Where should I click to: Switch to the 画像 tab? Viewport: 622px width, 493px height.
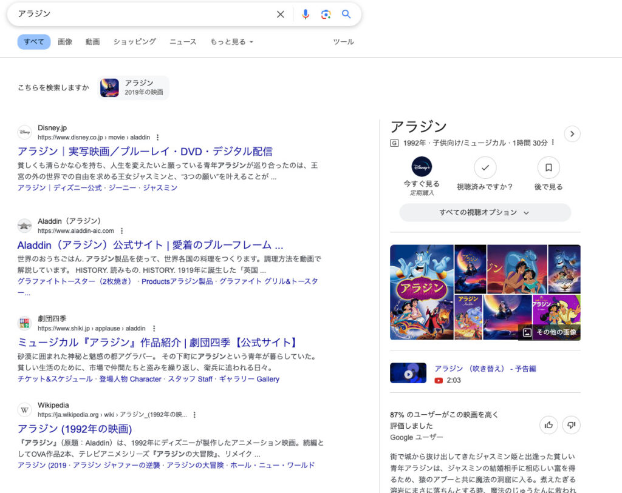tap(65, 42)
